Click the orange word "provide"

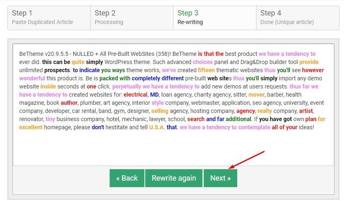coord(309,62)
